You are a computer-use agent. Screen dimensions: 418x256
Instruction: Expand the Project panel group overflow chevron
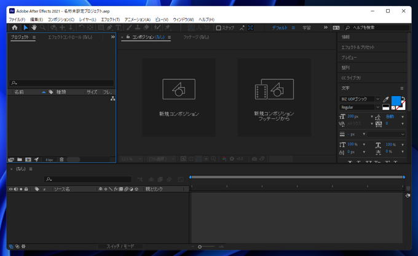pyautogui.click(x=112, y=37)
